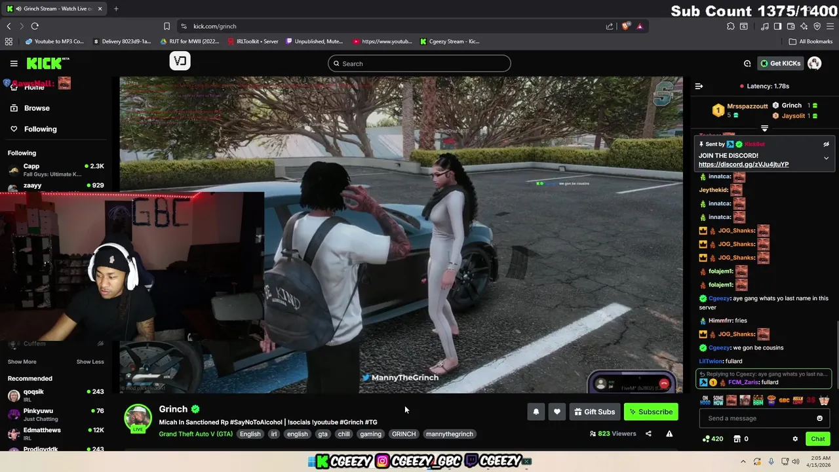This screenshot has height=472, width=839.
Task: Open the Kick notifications icon near Get KICKs
Action: (747, 64)
